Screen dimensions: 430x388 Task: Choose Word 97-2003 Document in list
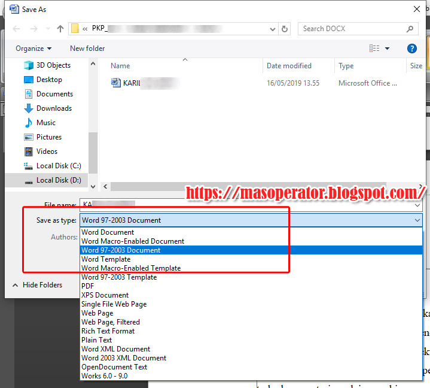click(251, 250)
